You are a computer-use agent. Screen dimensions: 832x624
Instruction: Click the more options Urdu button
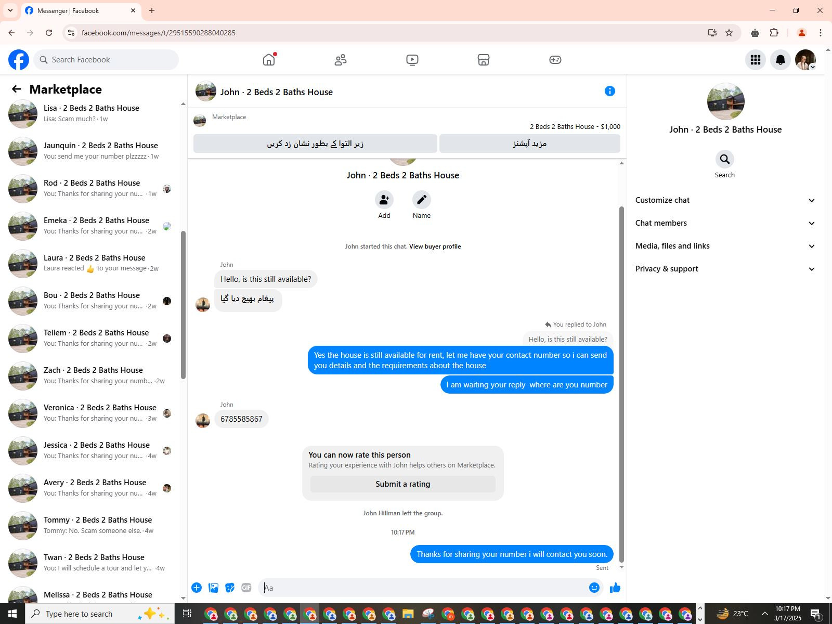(530, 144)
